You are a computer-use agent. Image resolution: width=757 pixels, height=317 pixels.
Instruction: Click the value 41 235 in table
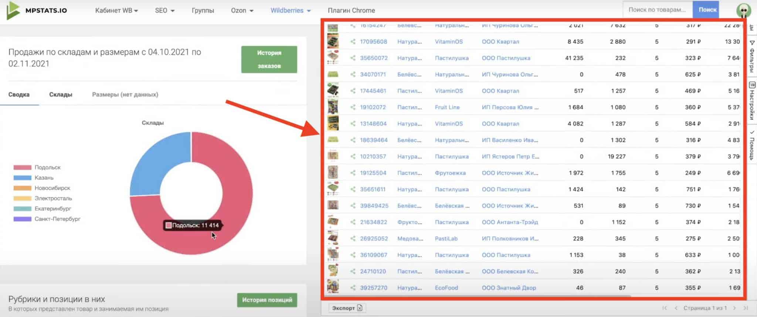[574, 58]
